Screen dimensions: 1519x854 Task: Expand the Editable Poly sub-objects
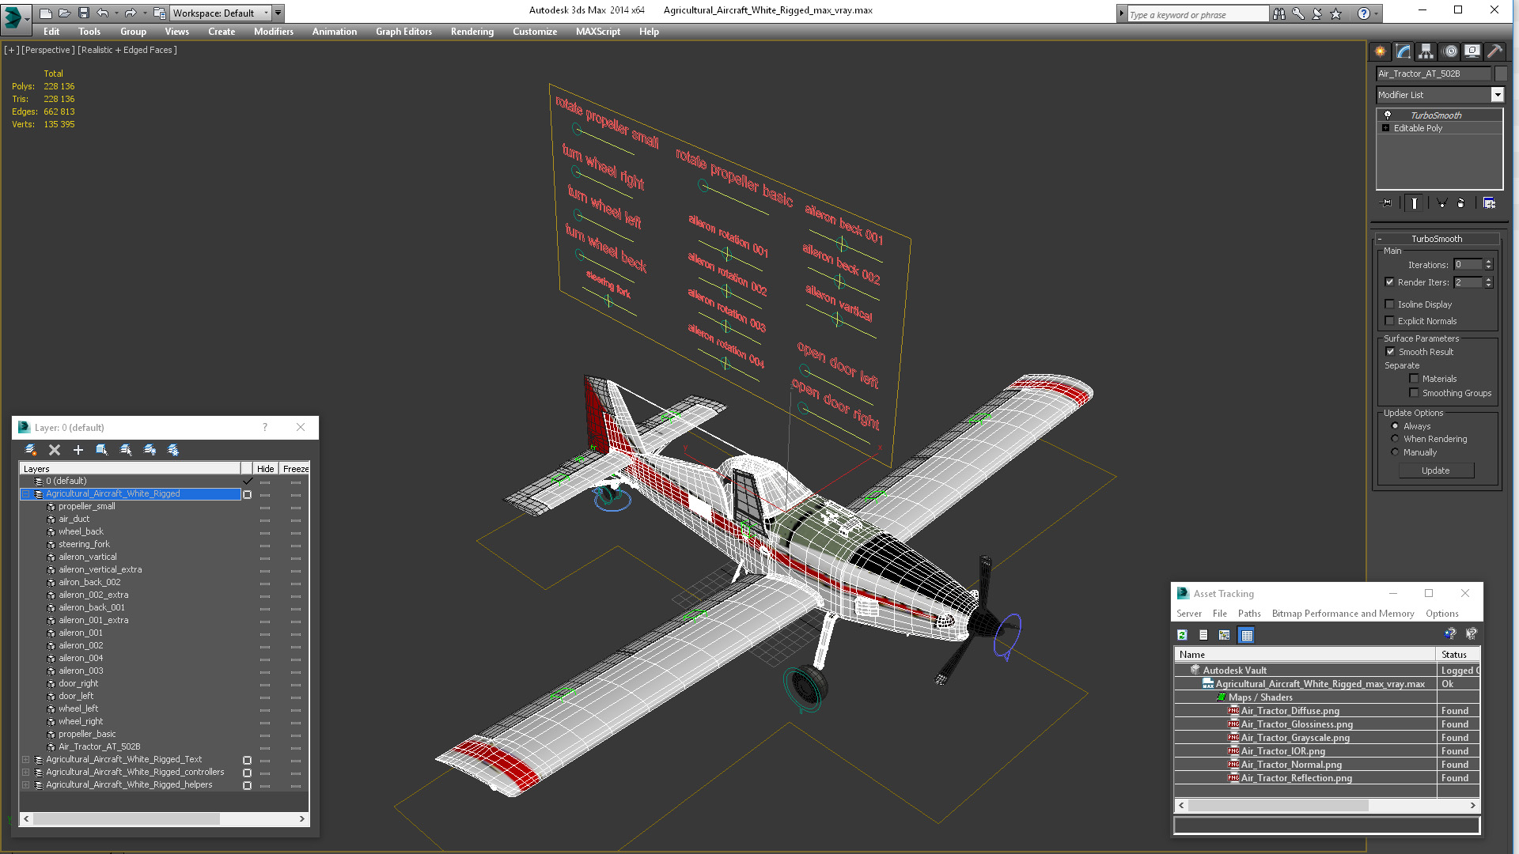pos(1385,128)
